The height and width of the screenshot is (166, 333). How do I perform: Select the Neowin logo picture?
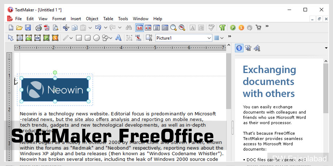coord(55,90)
